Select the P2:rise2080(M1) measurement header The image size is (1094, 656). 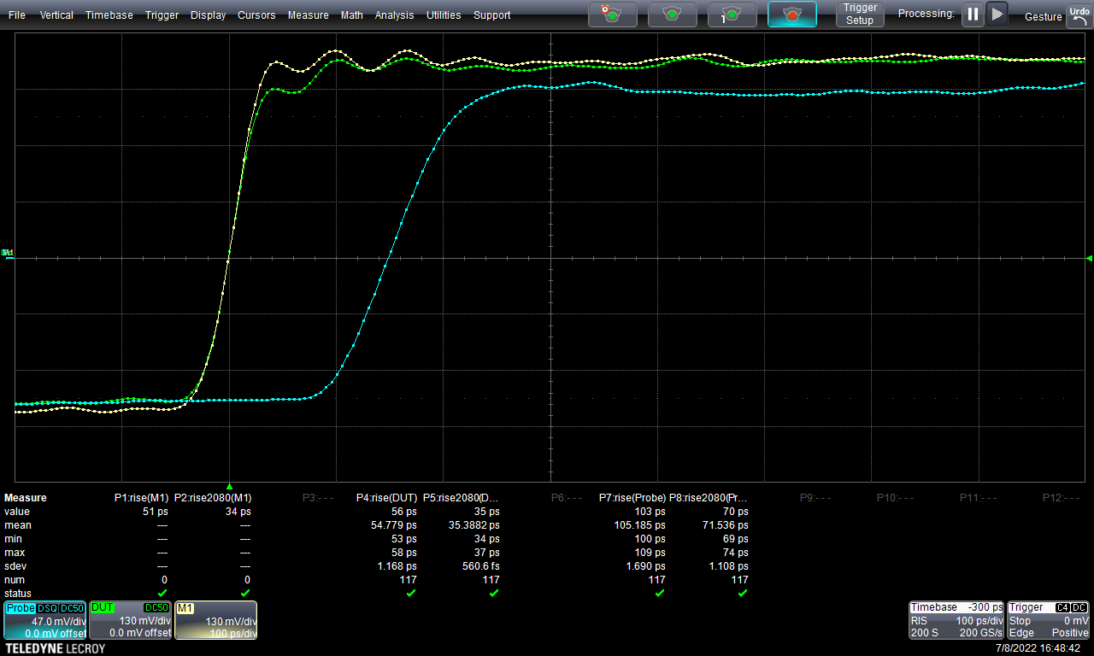[213, 497]
